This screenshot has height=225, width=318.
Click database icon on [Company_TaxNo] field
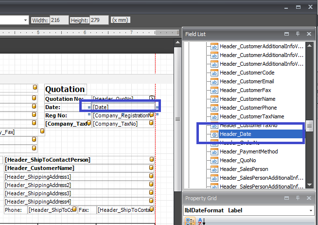(x=151, y=123)
